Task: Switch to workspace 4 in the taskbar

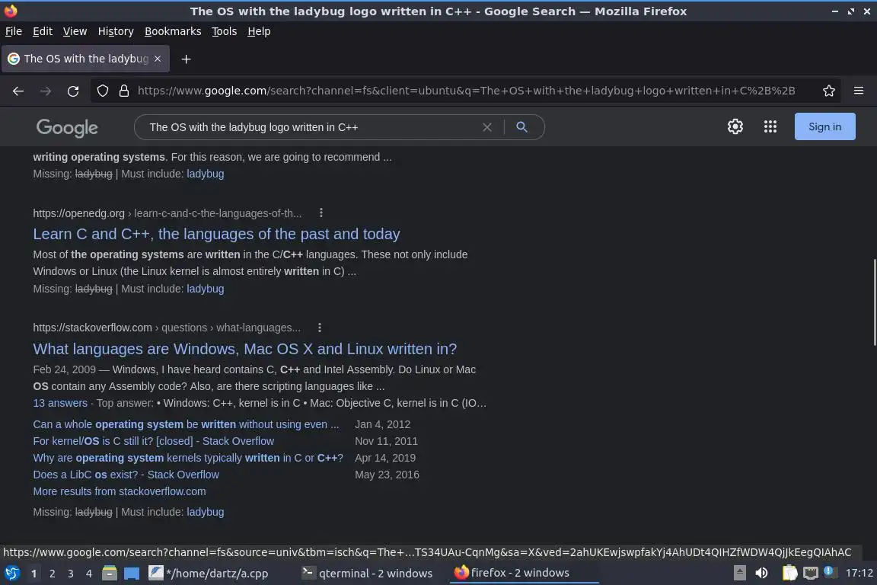Action: [89, 574]
